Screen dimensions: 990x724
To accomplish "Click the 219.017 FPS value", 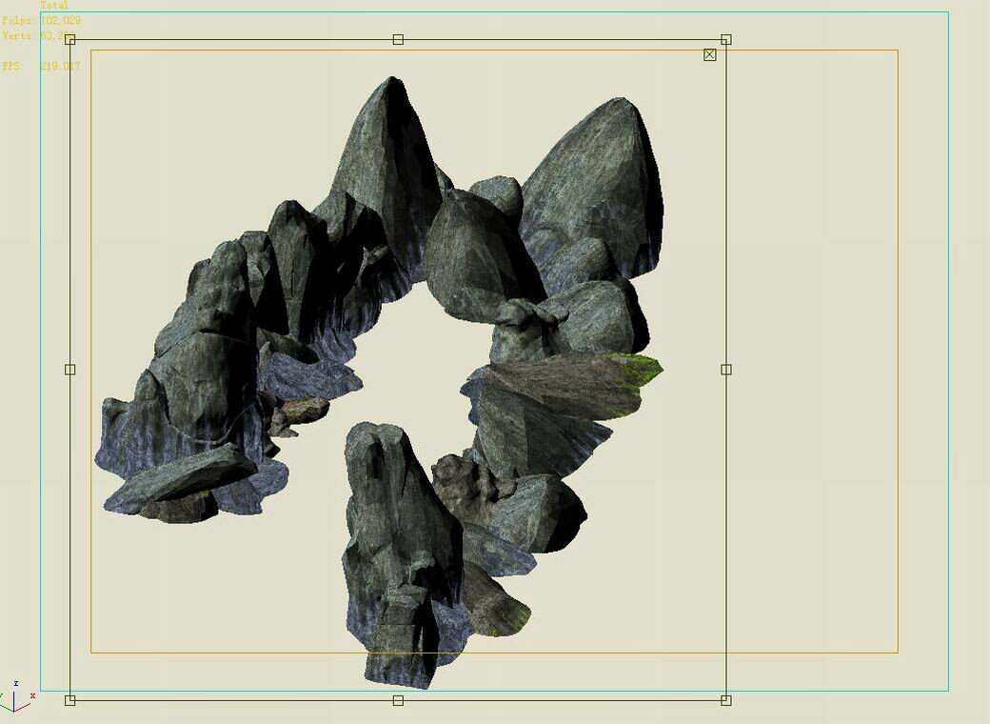I will click(x=59, y=65).
